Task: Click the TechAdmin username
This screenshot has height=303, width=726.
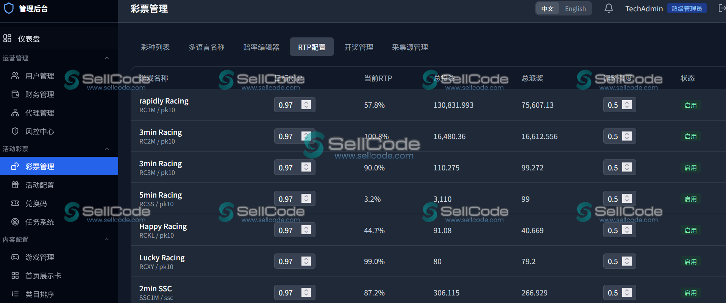Action: (x=644, y=8)
